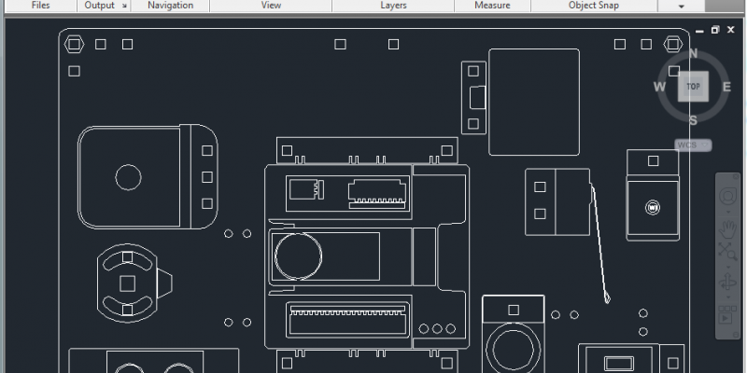Click the Output panel label
747x373 pixels.
click(x=99, y=6)
